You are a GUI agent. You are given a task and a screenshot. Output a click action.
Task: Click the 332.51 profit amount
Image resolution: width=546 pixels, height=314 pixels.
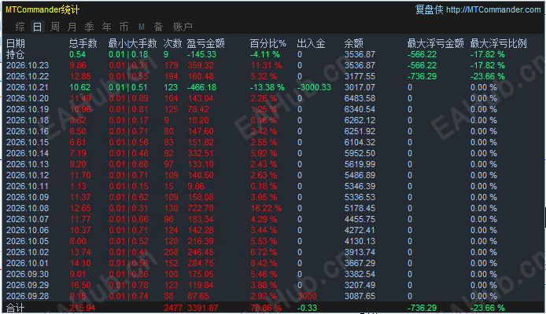coord(201,154)
